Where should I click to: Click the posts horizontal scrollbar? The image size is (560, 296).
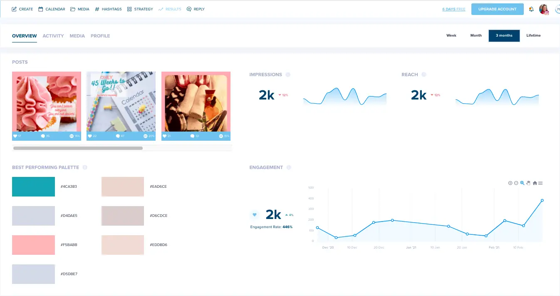coord(78,148)
